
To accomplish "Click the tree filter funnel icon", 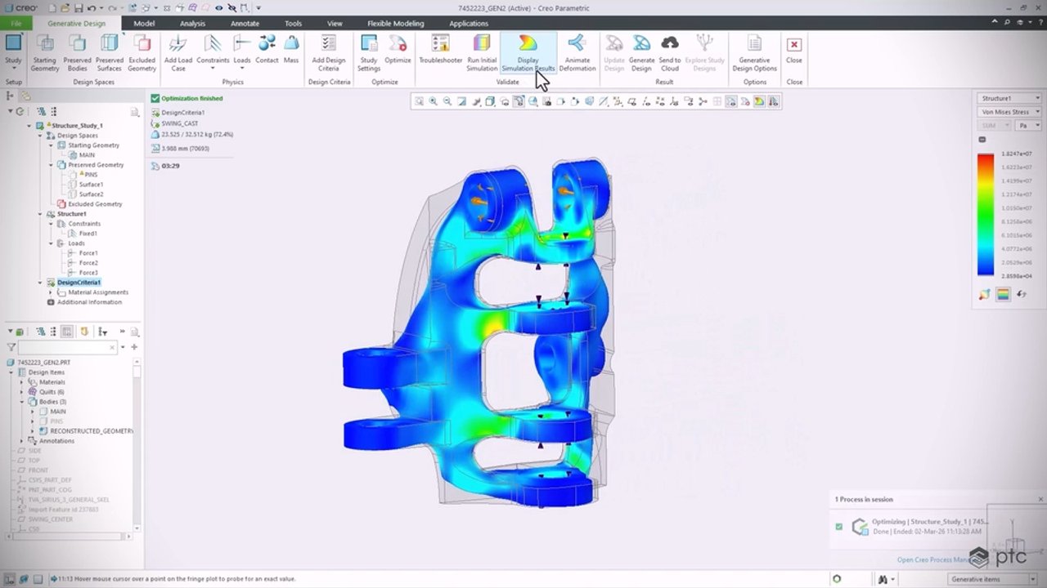I will (11, 347).
